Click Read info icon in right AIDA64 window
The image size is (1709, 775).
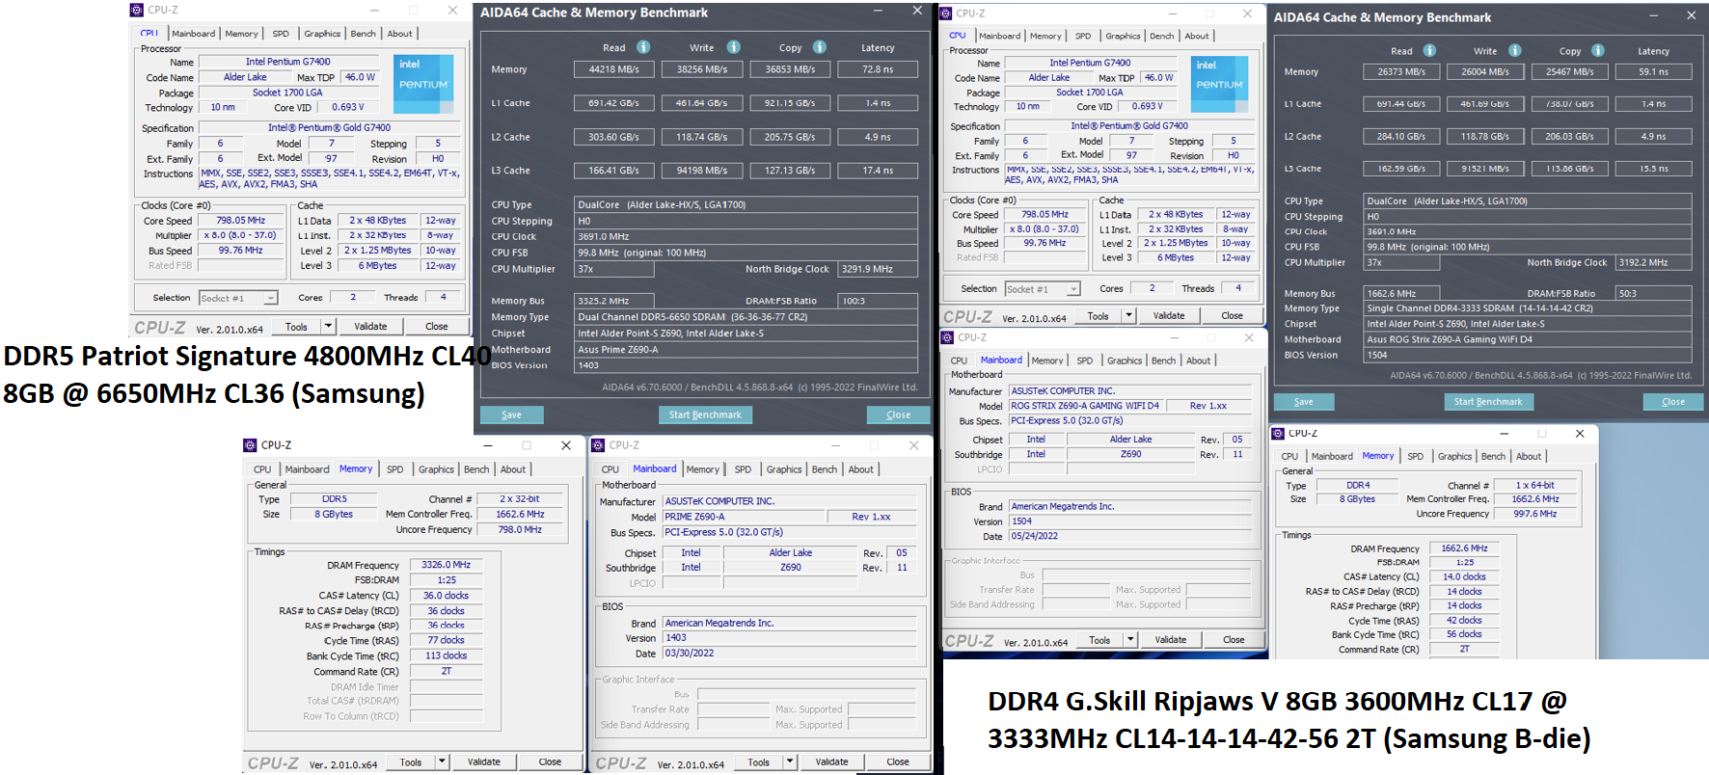click(x=1430, y=51)
